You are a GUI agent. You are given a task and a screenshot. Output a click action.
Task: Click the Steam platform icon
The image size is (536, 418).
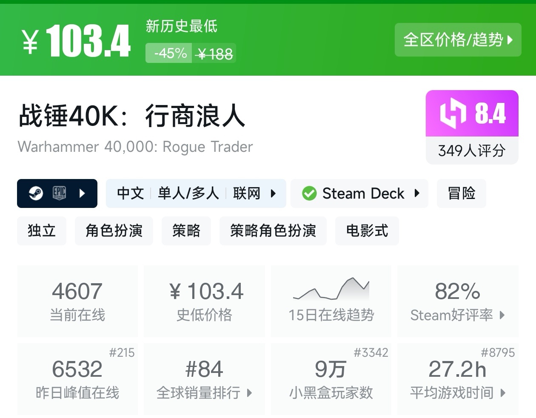(x=36, y=193)
